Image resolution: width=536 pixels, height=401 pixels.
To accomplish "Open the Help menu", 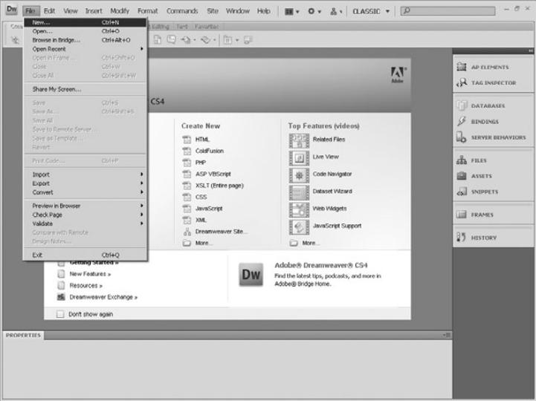I will point(264,11).
